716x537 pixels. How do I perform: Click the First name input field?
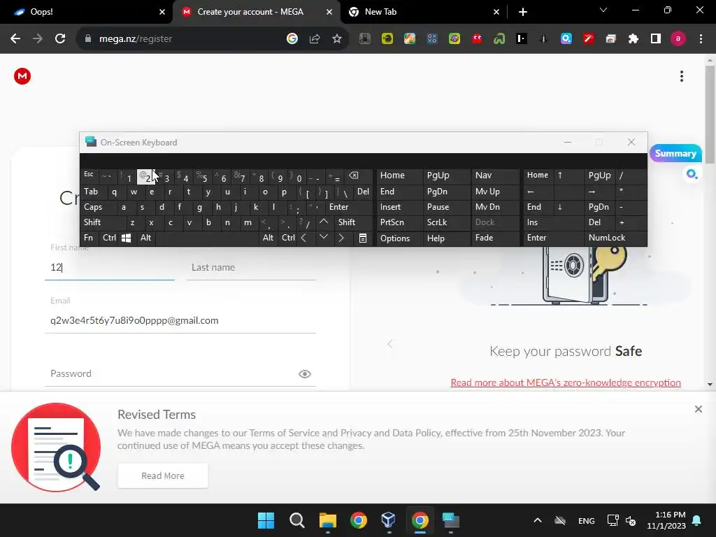(x=110, y=267)
